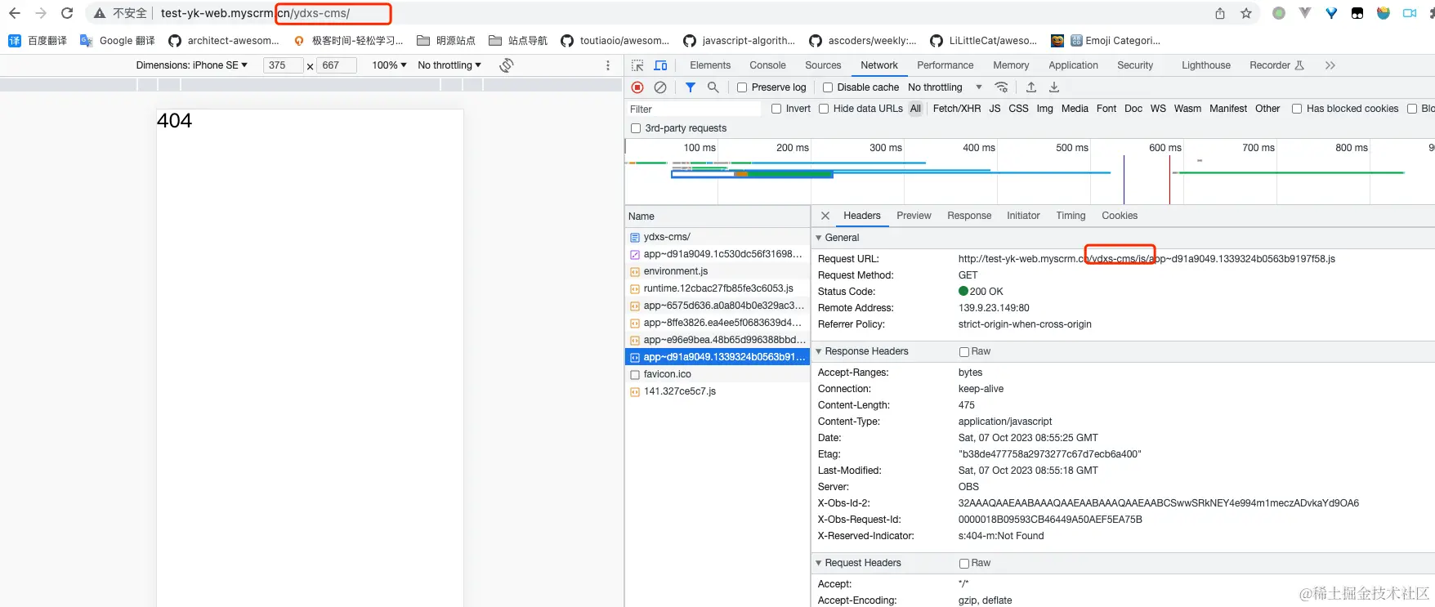Open the Performance tab
The image size is (1435, 607).
click(945, 65)
